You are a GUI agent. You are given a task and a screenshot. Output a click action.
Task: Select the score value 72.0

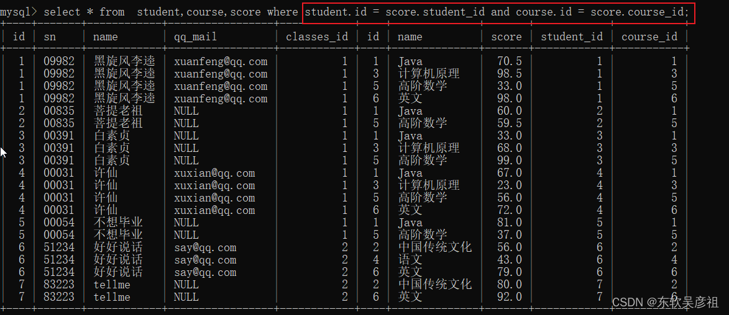point(510,210)
